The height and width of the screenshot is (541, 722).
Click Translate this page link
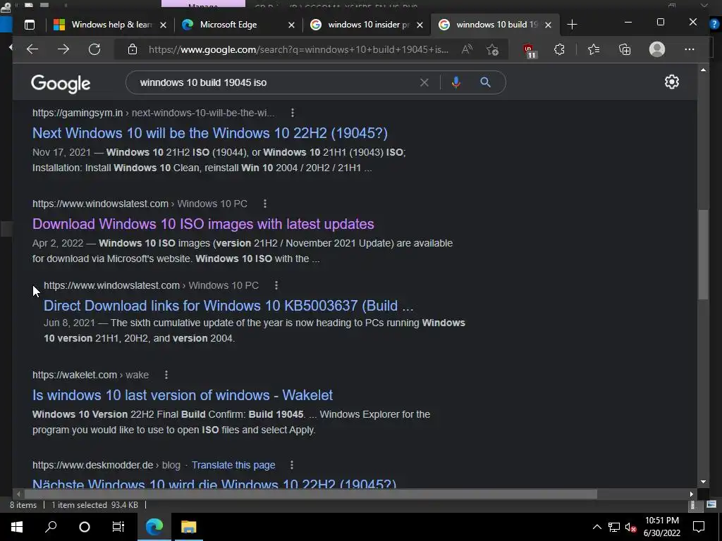(233, 465)
